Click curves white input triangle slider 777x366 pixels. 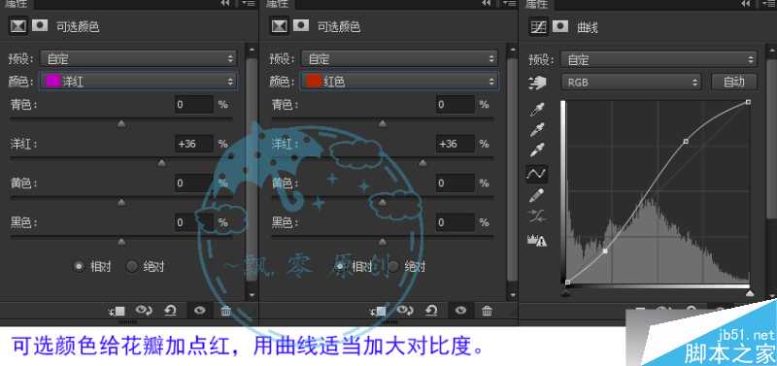750,294
